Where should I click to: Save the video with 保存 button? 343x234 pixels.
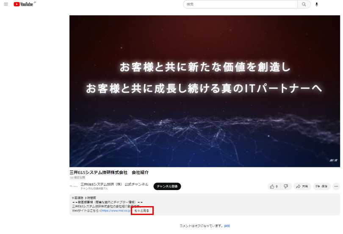click(321, 186)
